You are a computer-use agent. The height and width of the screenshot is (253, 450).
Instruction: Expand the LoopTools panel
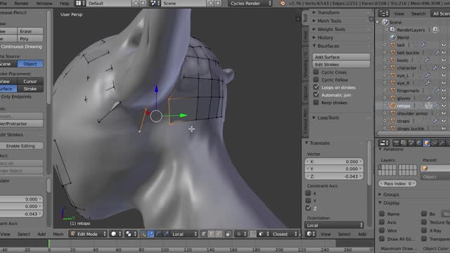tap(328, 117)
